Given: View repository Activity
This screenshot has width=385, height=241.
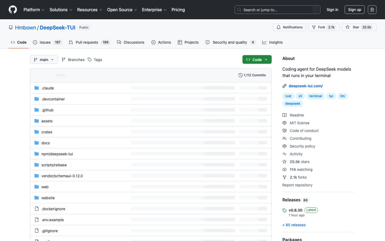Looking at the screenshot, I should click(293, 154).
